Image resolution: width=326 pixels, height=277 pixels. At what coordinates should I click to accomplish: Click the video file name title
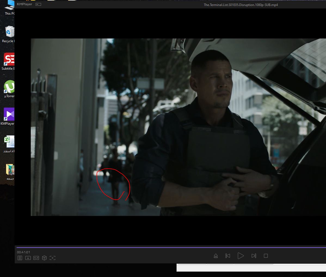pos(241,5)
